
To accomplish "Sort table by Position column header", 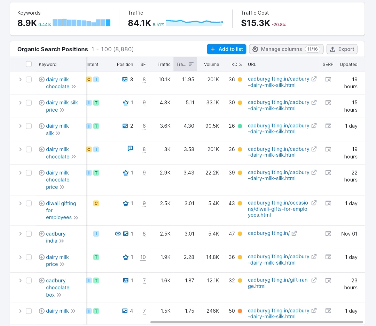I will [x=125, y=65].
